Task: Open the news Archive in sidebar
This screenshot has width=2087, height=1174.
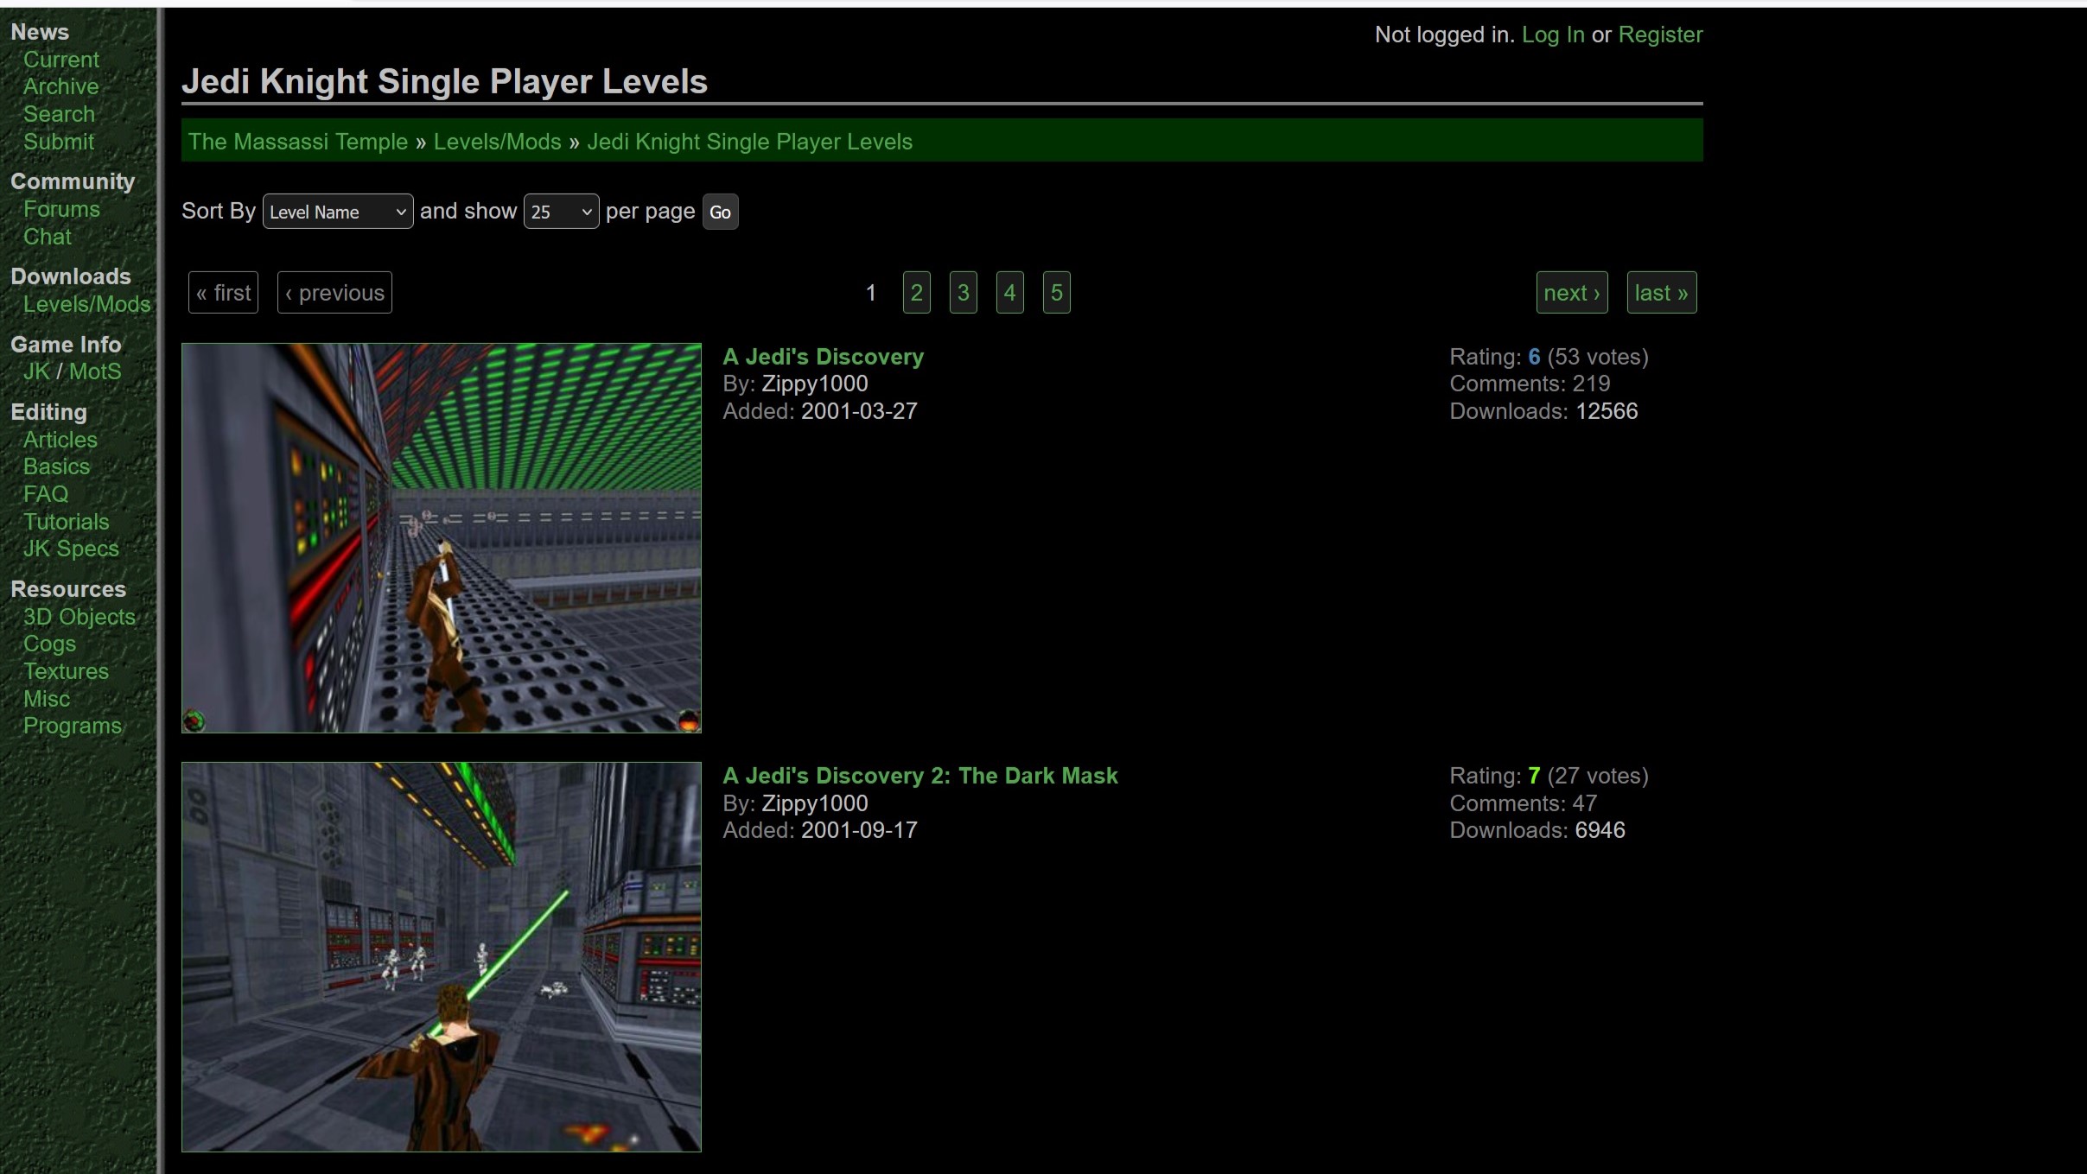Action: point(60,86)
